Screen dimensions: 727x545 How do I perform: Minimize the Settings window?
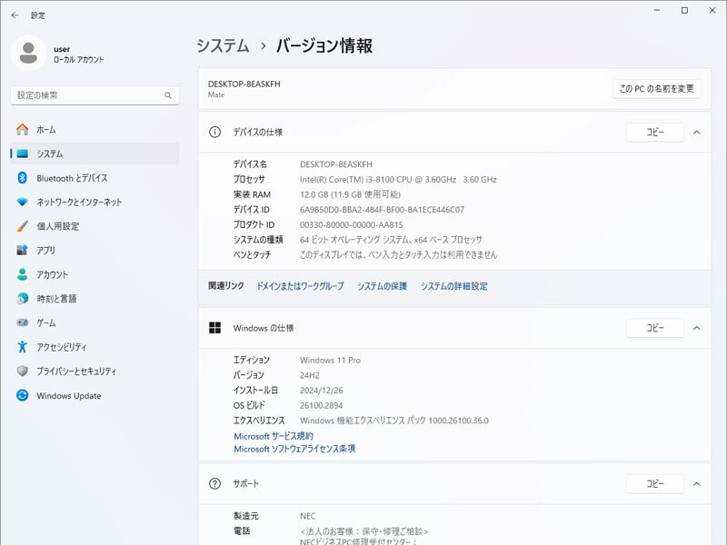coord(656,10)
